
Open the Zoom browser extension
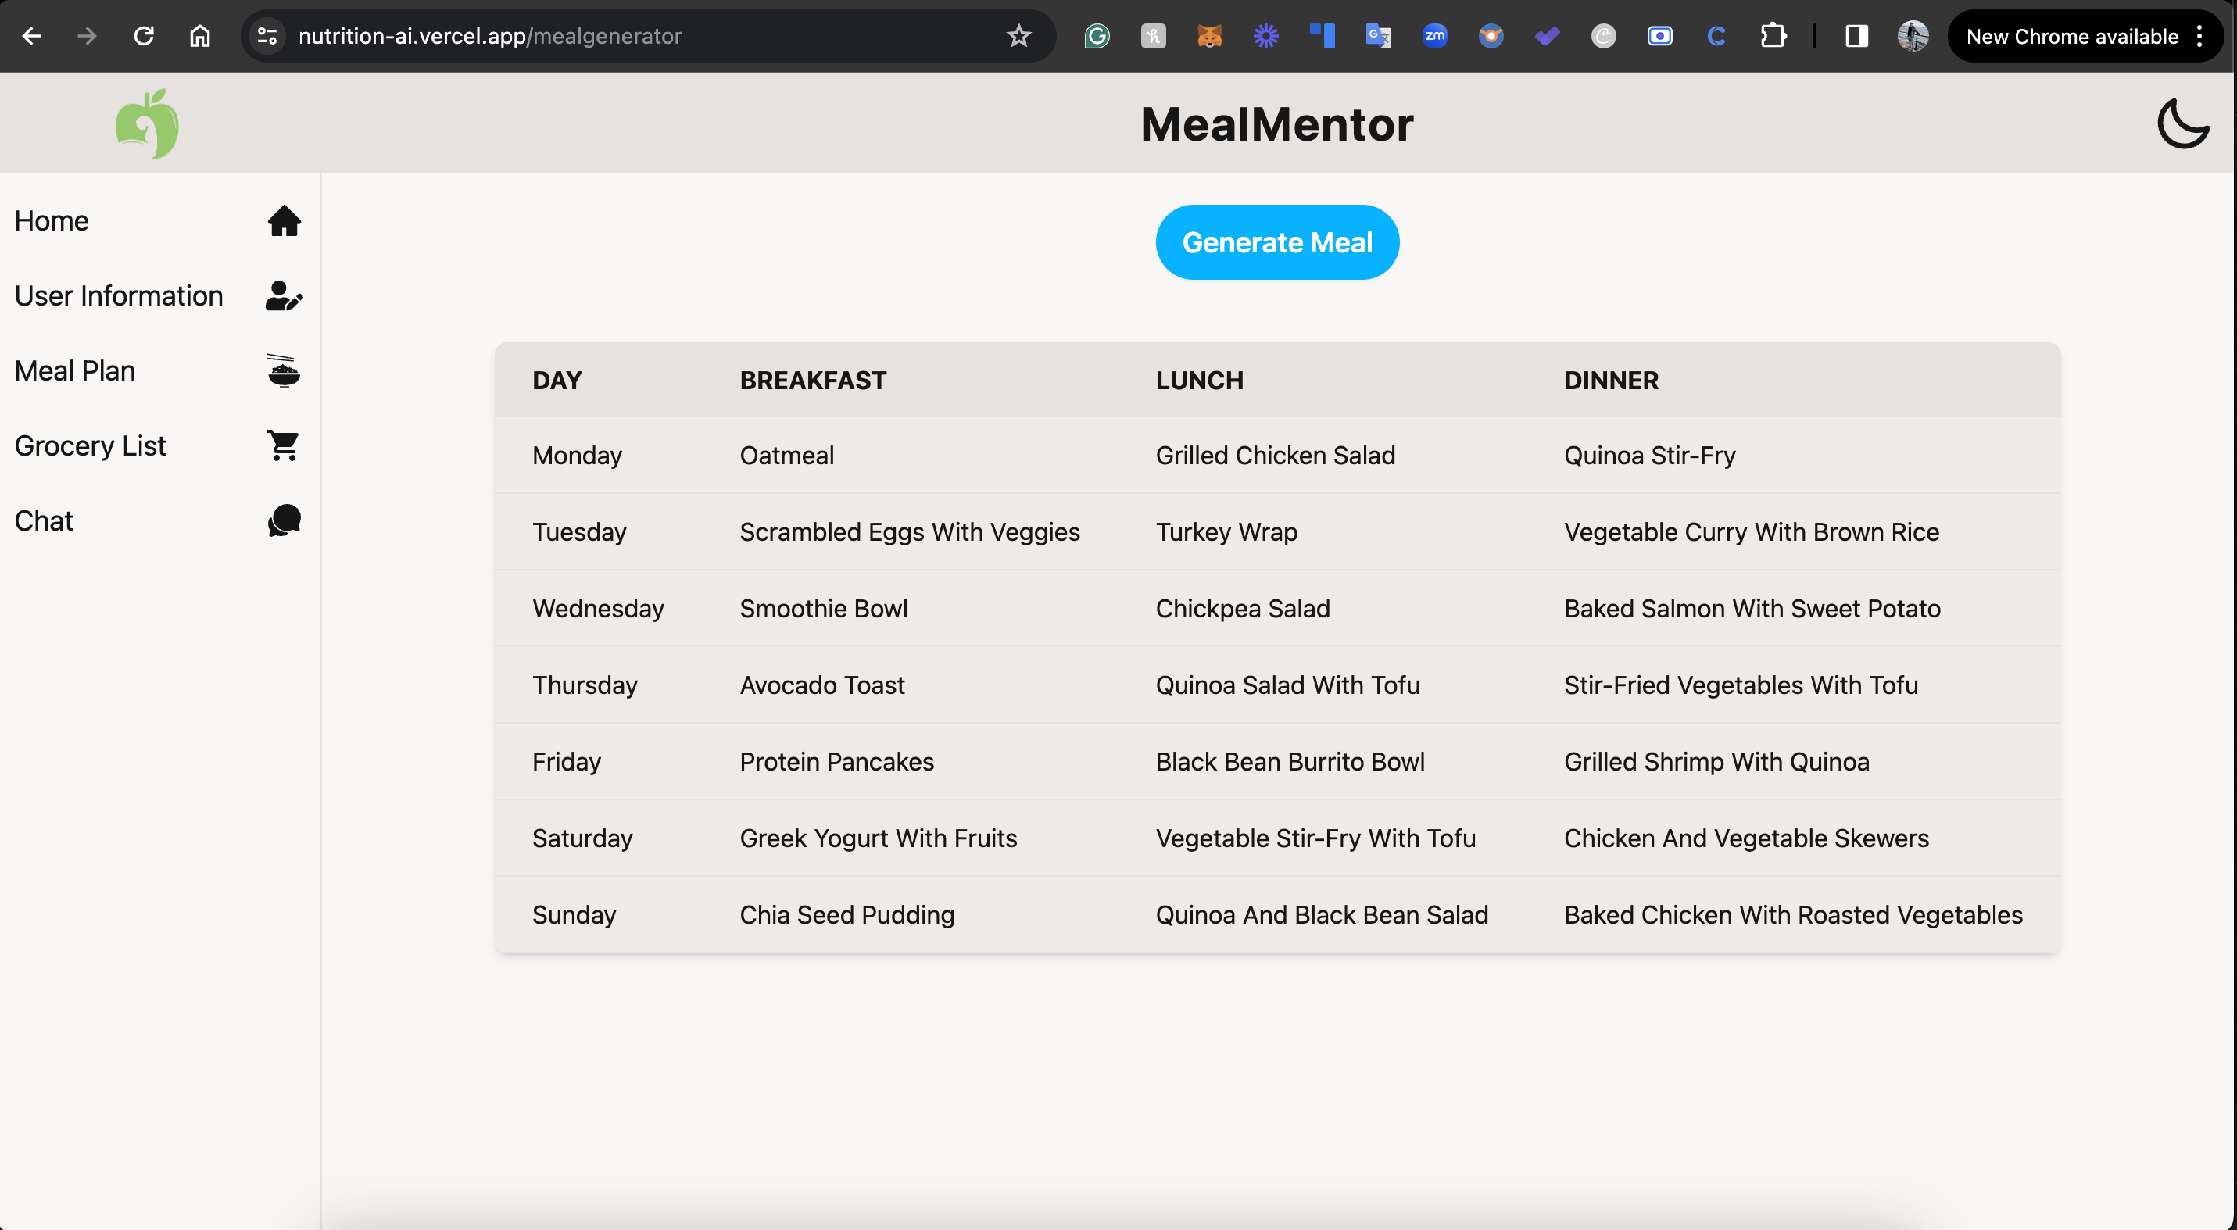click(1433, 36)
